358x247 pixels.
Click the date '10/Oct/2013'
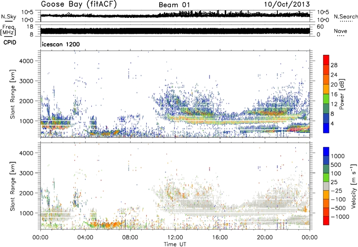287,4
